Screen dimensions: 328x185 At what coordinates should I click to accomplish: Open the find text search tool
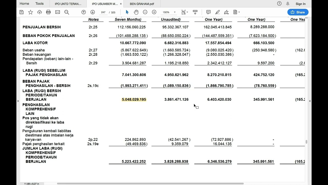click(67, 12)
